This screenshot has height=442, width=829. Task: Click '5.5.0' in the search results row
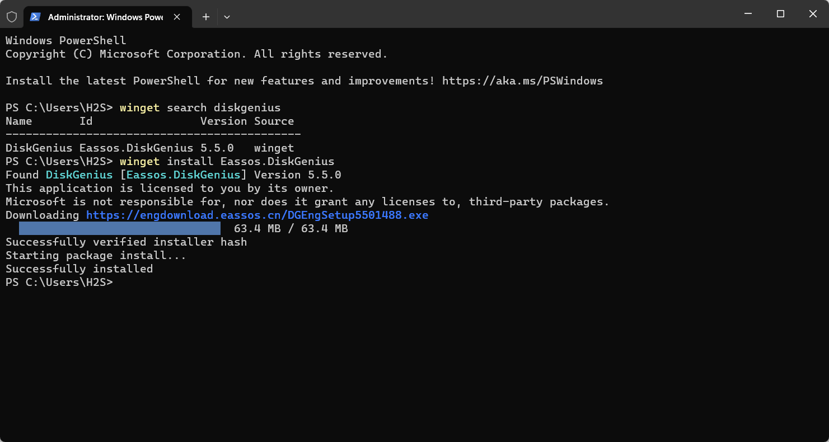[x=217, y=148]
